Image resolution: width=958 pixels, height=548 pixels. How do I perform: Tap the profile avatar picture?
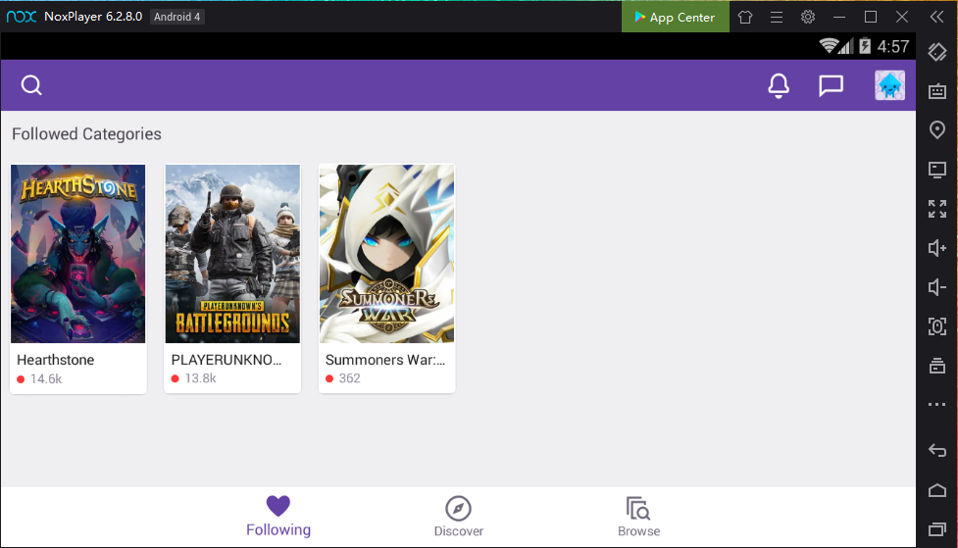click(x=889, y=86)
